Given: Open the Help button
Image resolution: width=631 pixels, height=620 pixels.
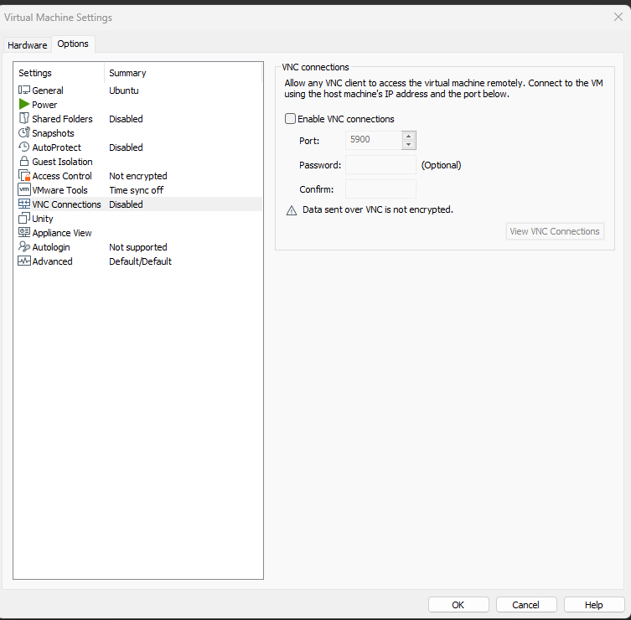Looking at the screenshot, I should (594, 605).
